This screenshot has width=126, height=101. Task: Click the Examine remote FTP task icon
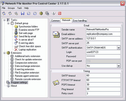[x=16, y=30]
